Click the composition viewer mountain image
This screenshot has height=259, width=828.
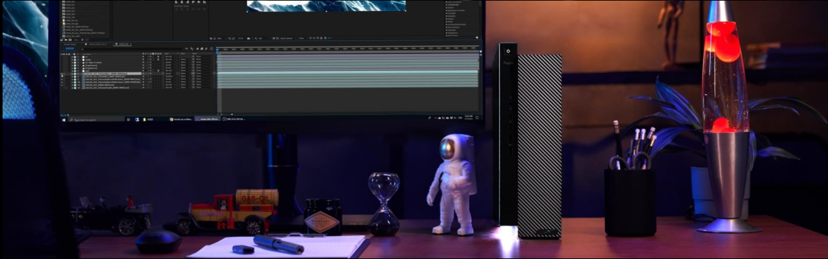(326, 5)
